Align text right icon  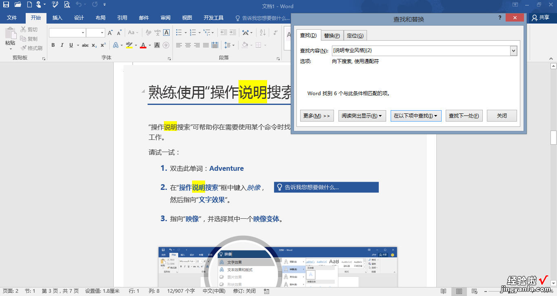coord(197,45)
